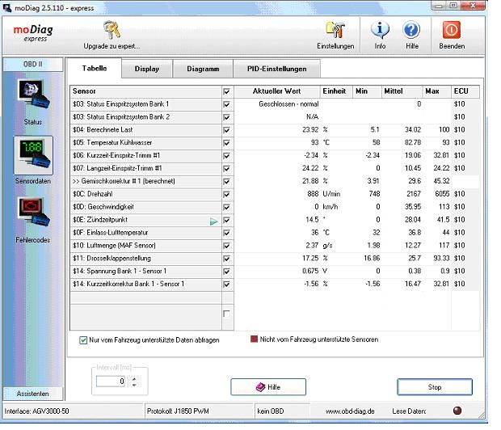Toggle Spannung Bank 1 - Sensor 1 checkbox
The height and width of the screenshot is (430, 501).
pos(226,272)
